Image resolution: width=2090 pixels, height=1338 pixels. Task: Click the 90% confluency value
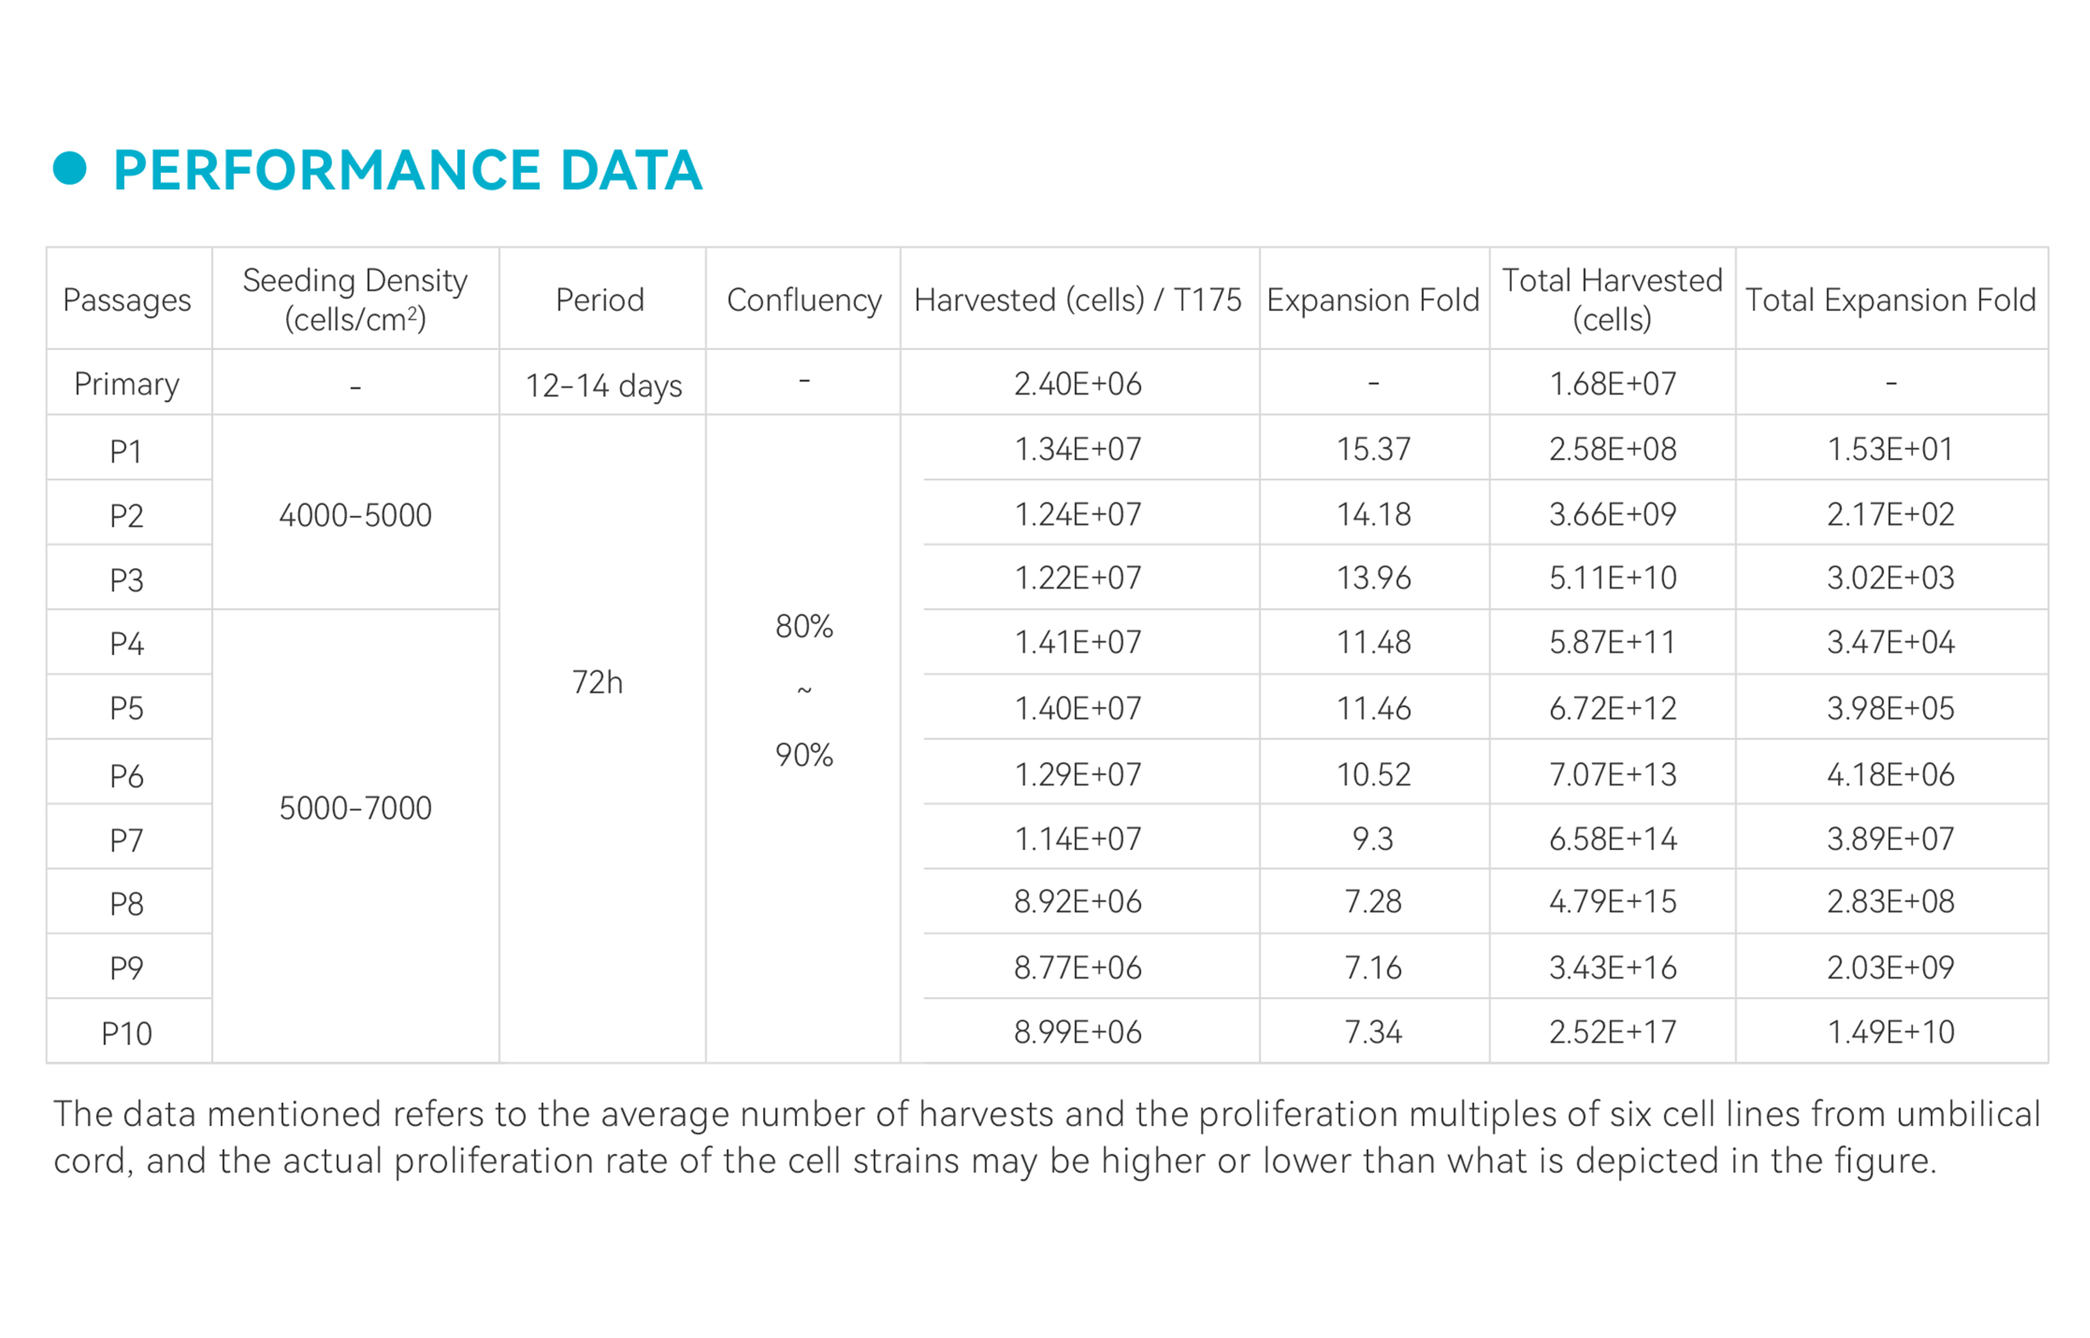coord(804,754)
